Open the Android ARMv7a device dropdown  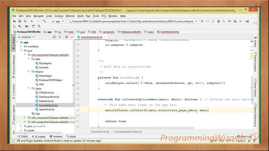point(133,21)
